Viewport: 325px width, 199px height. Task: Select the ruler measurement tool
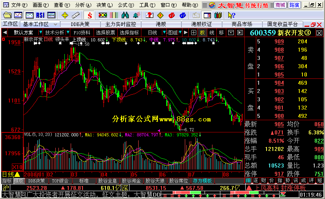pyautogui.click(x=76, y=15)
